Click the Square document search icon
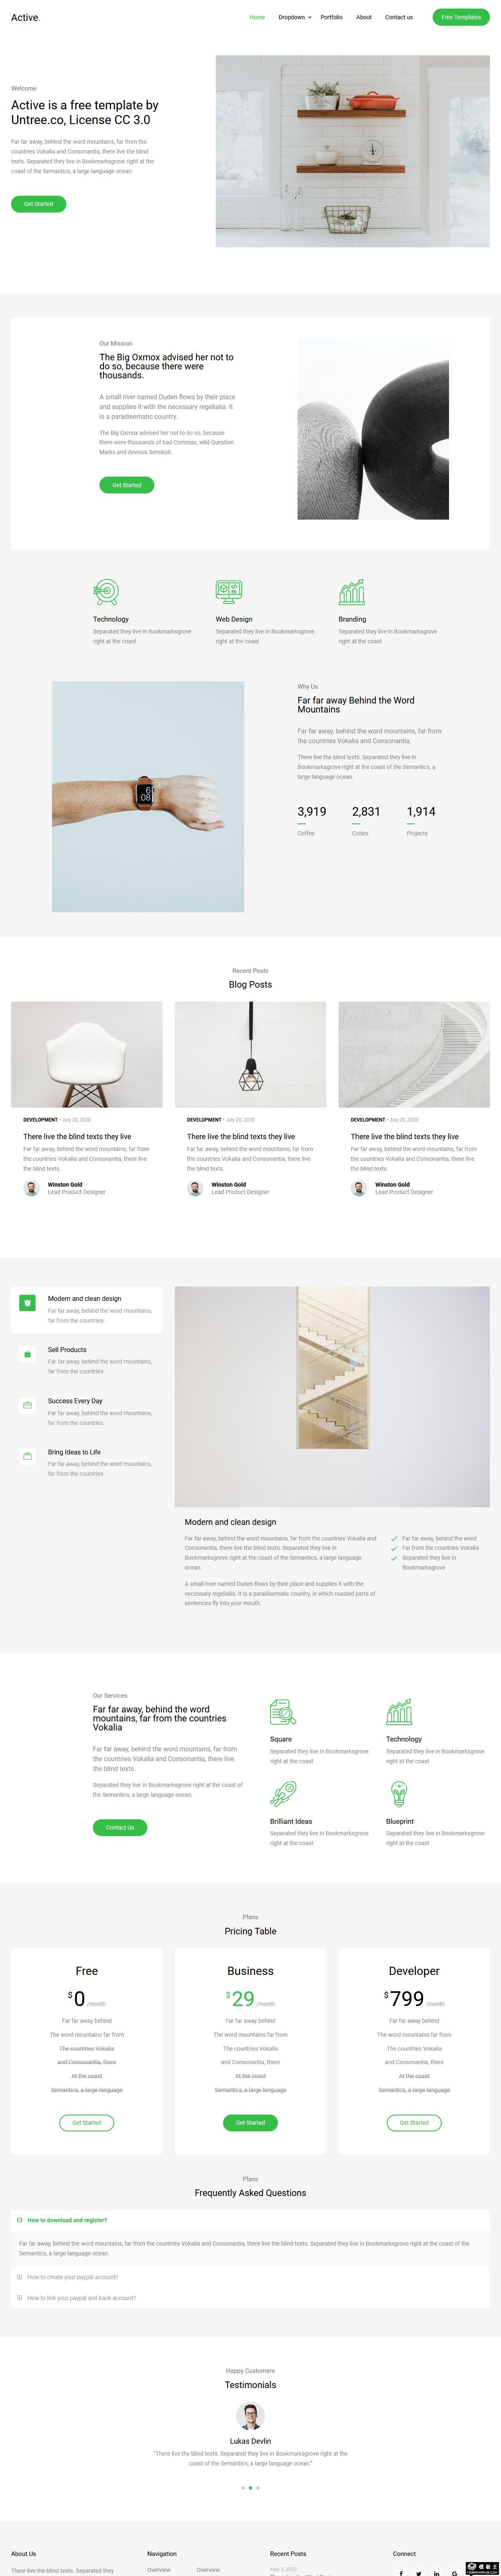The width and height of the screenshot is (501, 2576). (283, 1713)
